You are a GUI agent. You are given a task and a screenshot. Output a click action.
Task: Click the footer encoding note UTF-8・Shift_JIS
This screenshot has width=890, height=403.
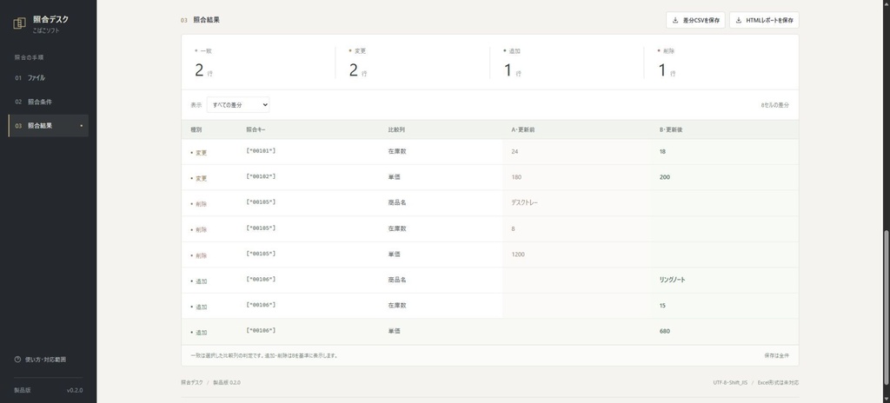pos(730,382)
